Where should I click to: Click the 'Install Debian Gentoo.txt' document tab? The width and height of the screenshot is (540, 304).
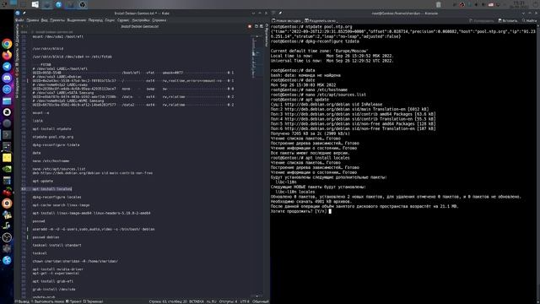[140, 26]
